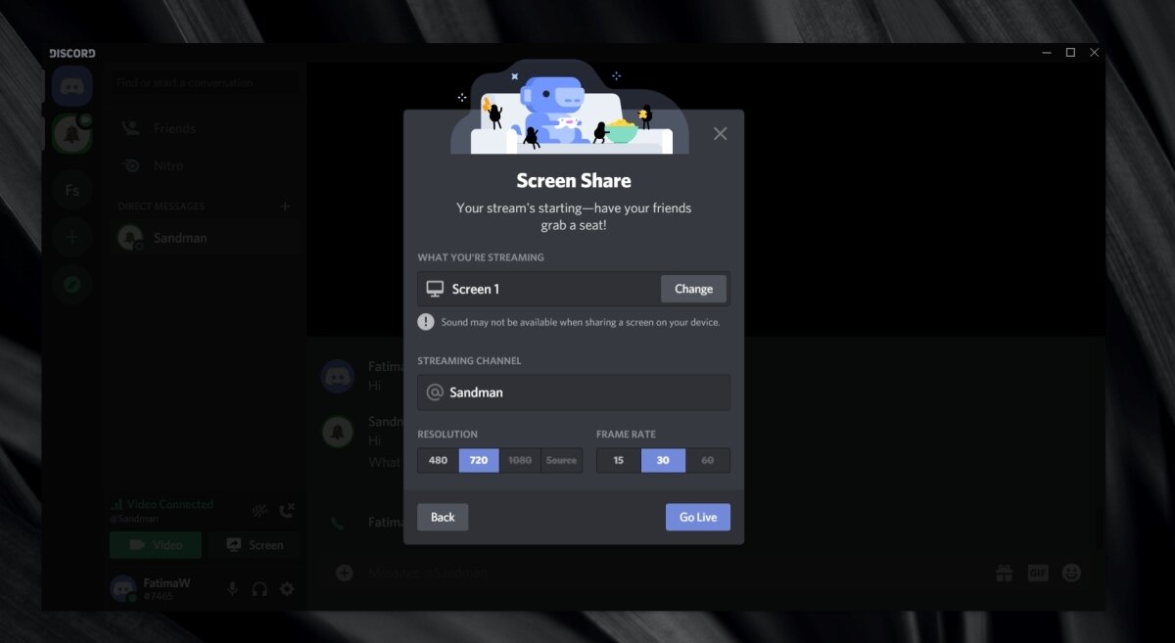1175x643 pixels.
Task: Open the Screen 1 source field
Action: click(x=539, y=288)
